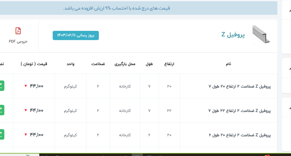Open chart button for height 20 length 7 row
The height and width of the screenshot is (156, 291).
[x=1, y=86]
